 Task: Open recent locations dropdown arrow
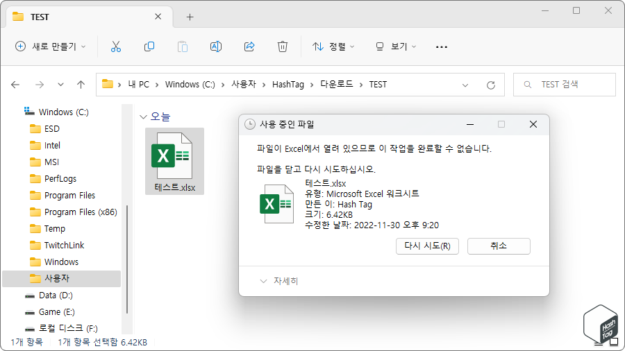[60, 85]
